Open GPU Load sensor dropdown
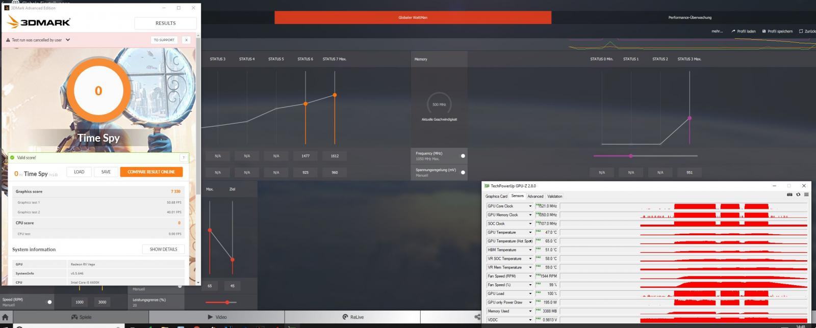The height and width of the screenshot is (328, 816). tap(530, 293)
